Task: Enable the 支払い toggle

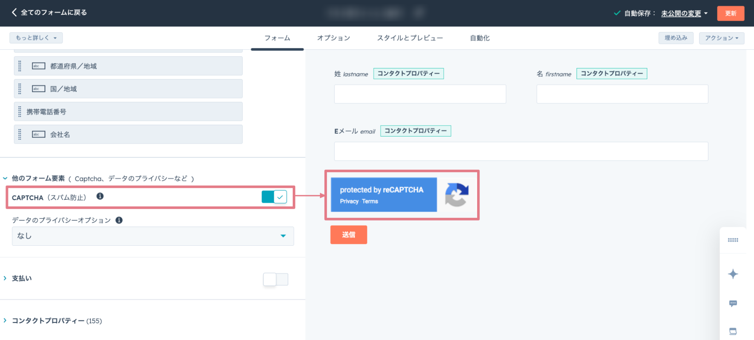Action: pos(276,279)
